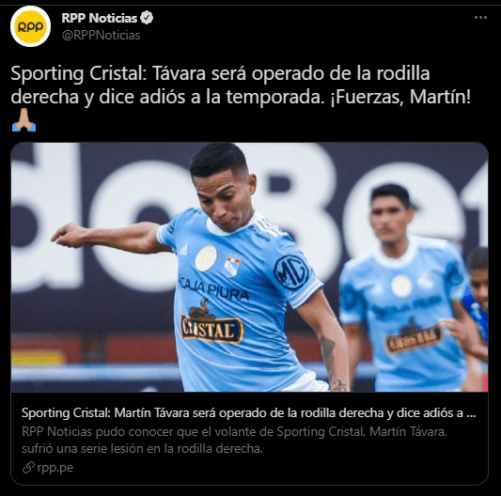Click the gold round badge on jersey
This screenshot has width=501, height=496.
(x=206, y=258)
